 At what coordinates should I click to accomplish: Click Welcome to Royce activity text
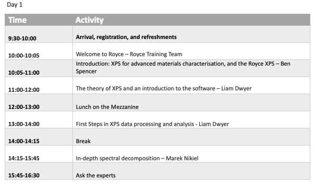[x=129, y=54]
